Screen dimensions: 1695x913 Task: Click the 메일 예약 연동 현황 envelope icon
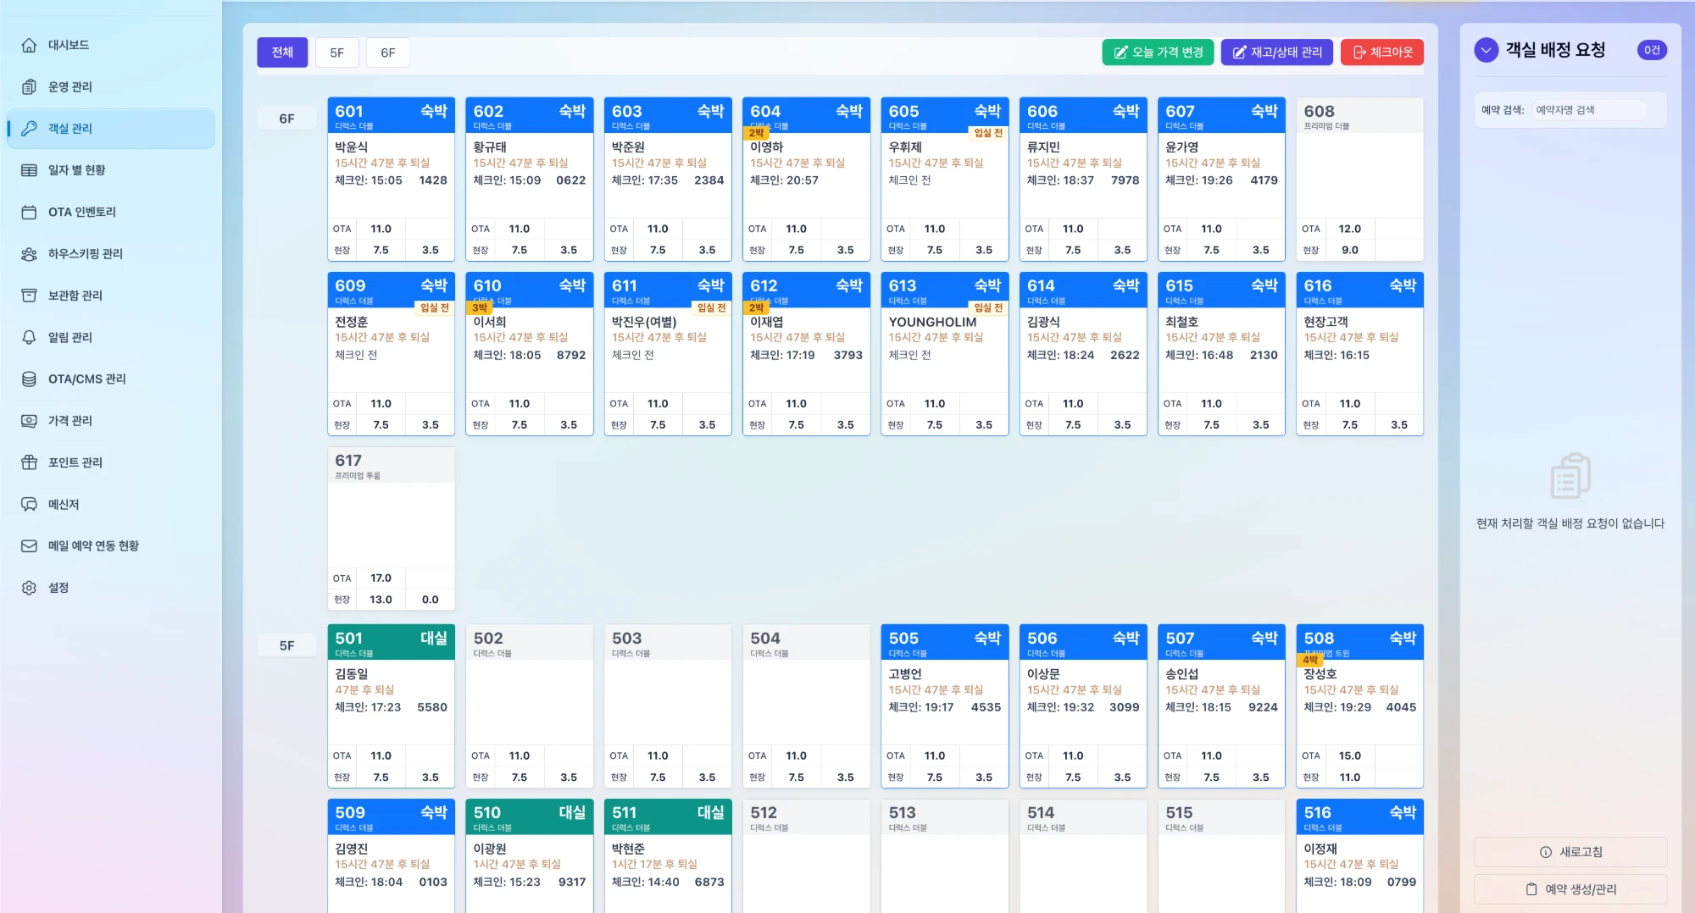pos(29,545)
